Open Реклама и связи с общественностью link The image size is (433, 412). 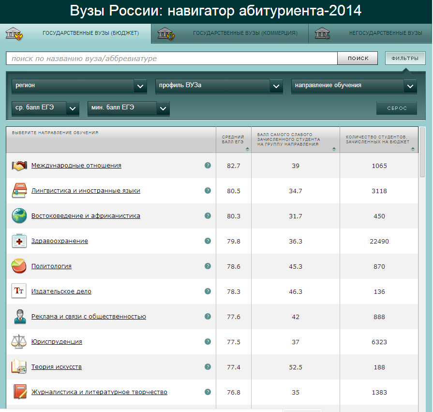(89, 317)
